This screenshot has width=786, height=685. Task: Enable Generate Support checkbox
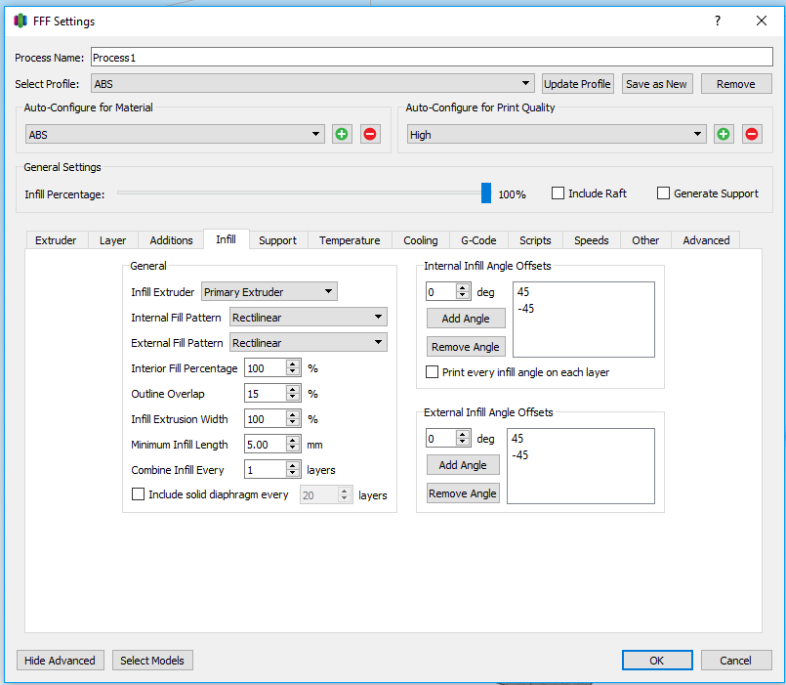click(x=663, y=193)
